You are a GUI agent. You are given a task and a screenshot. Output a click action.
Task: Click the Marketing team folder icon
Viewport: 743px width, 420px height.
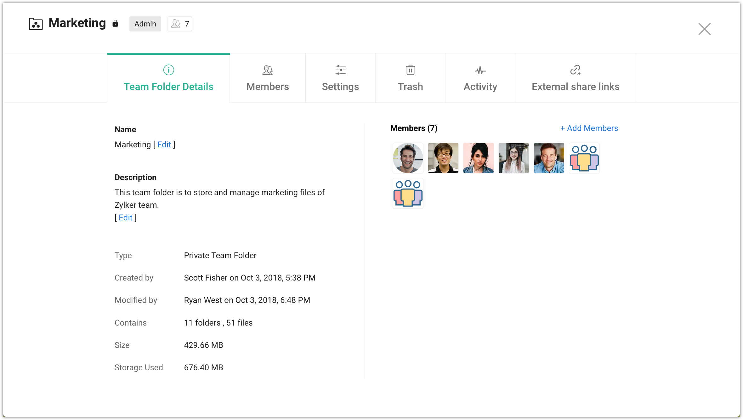36,24
